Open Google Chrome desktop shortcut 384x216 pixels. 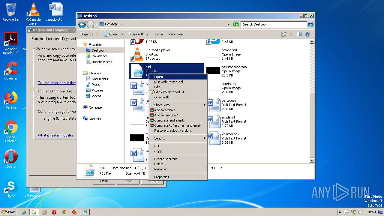(x=11, y=132)
